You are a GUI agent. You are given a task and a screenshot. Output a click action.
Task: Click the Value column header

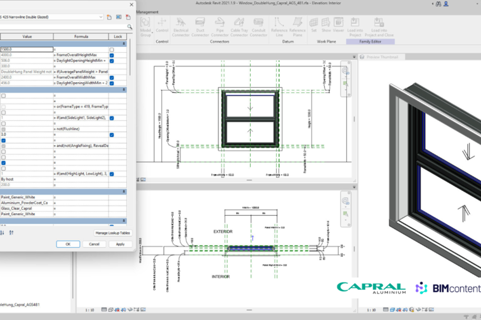tap(27, 36)
